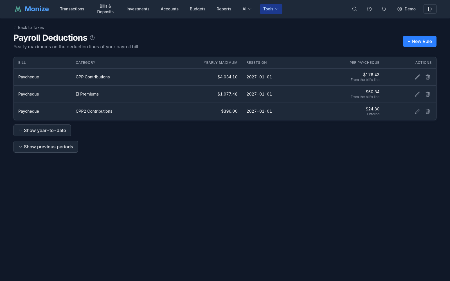Navigate to Investments
Screen dimensions: 450x281
138,9
